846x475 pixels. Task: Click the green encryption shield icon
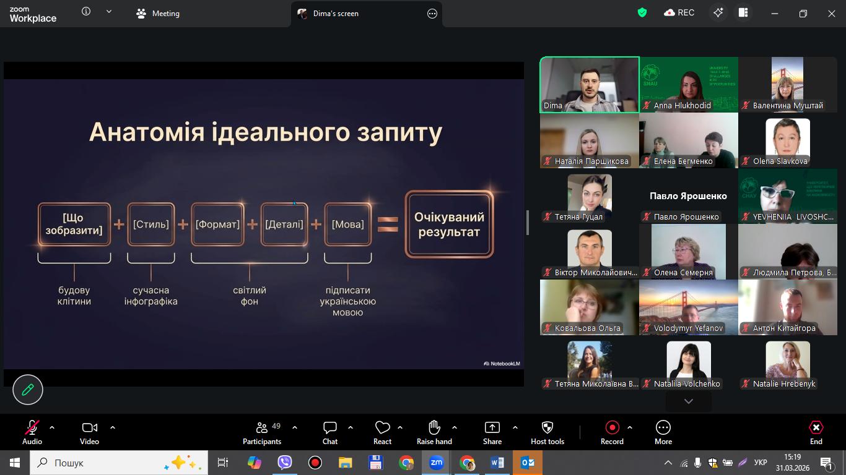click(x=642, y=13)
